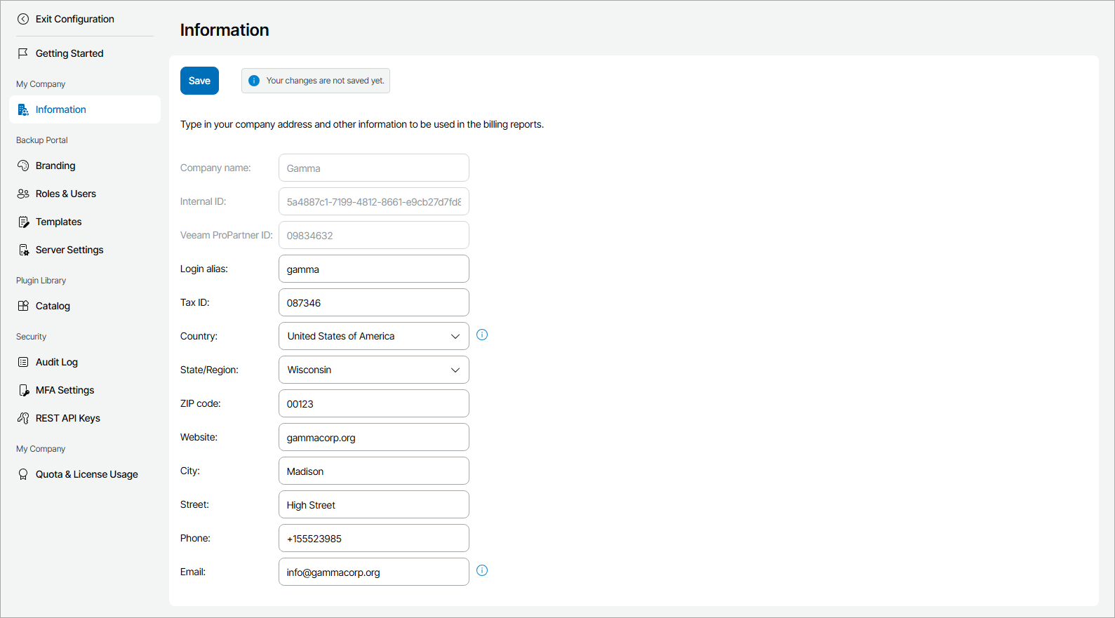Click the REST API Keys icon

point(23,418)
